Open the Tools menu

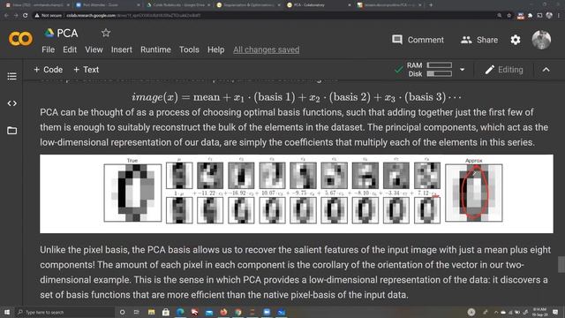[x=189, y=49]
